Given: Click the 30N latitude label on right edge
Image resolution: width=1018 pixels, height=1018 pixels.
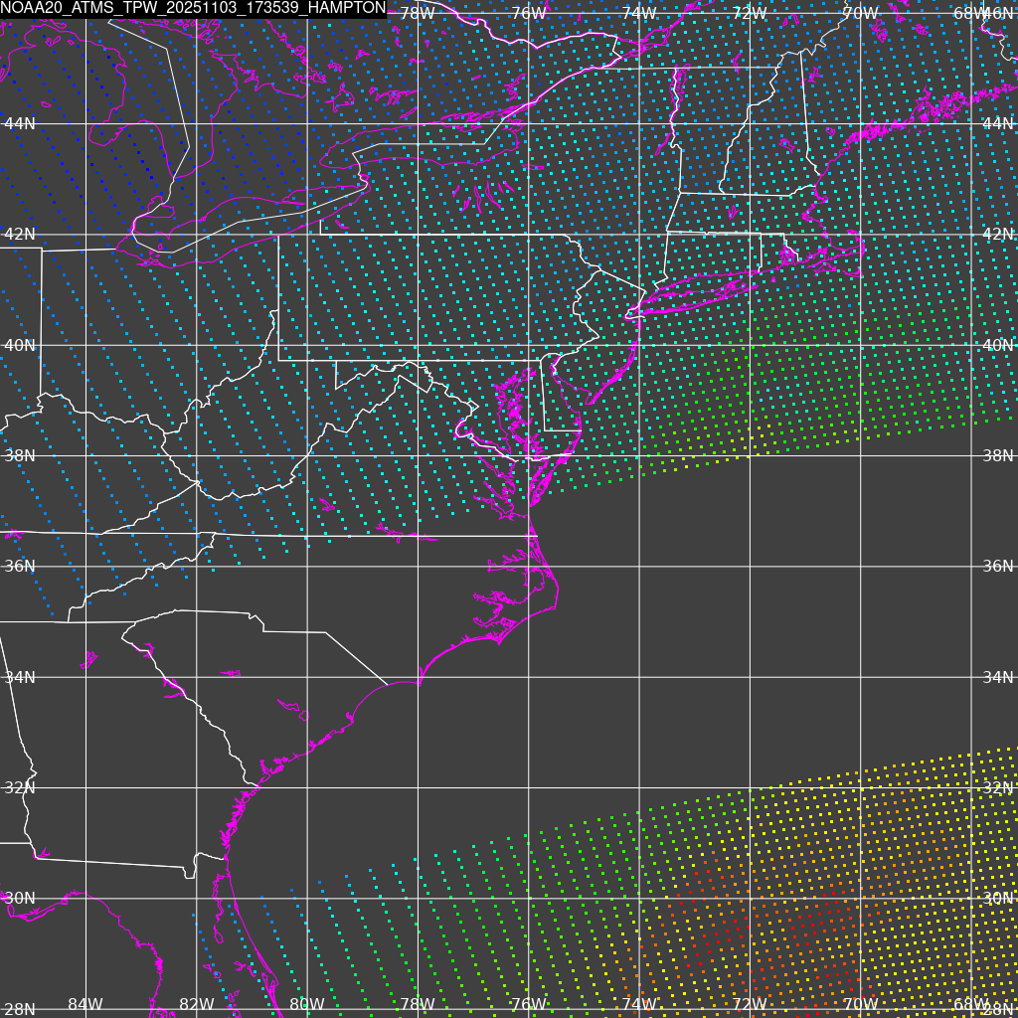Looking at the screenshot, I should tap(998, 898).
